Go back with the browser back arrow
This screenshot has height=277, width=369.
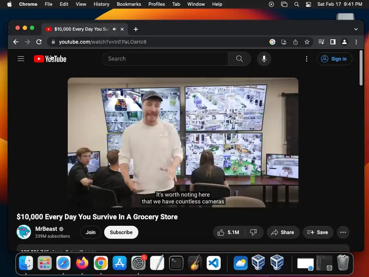pos(16,42)
